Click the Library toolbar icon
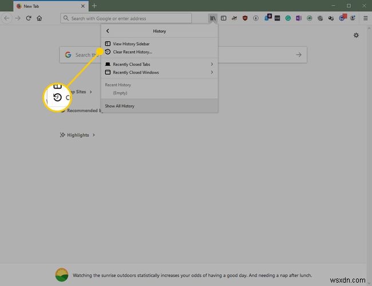The width and height of the screenshot is (372, 286). coord(213,18)
